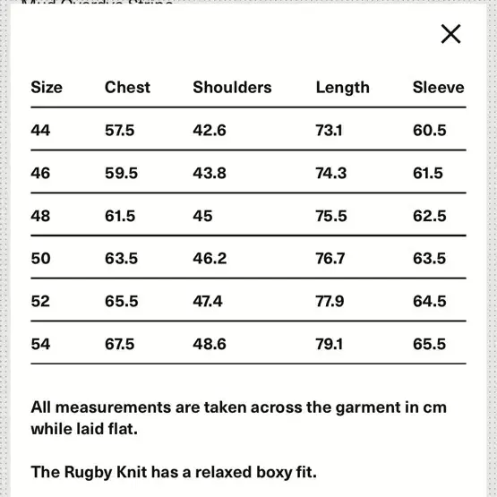This screenshot has width=497, height=497.
Task: Click the Length column header
Action: point(343,88)
